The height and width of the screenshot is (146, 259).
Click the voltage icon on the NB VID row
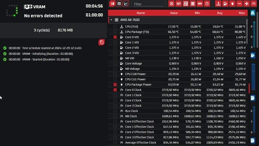(121, 58)
